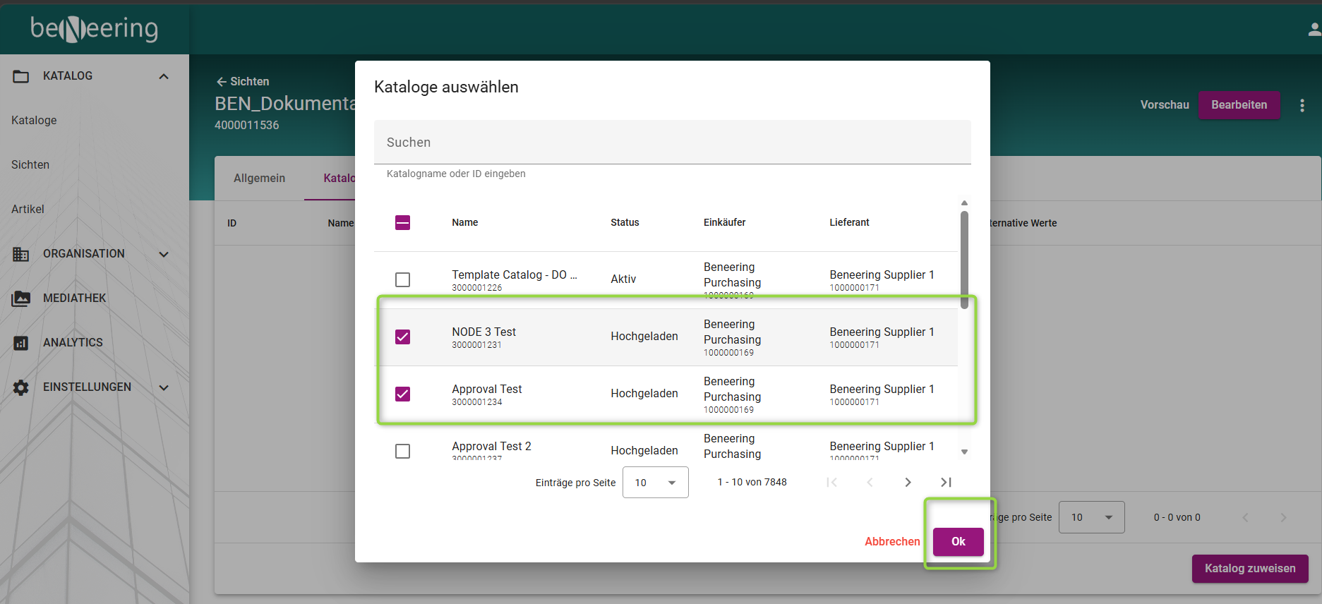Confirm selection with the Ok button
1322x604 pixels.
[x=958, y=542]
